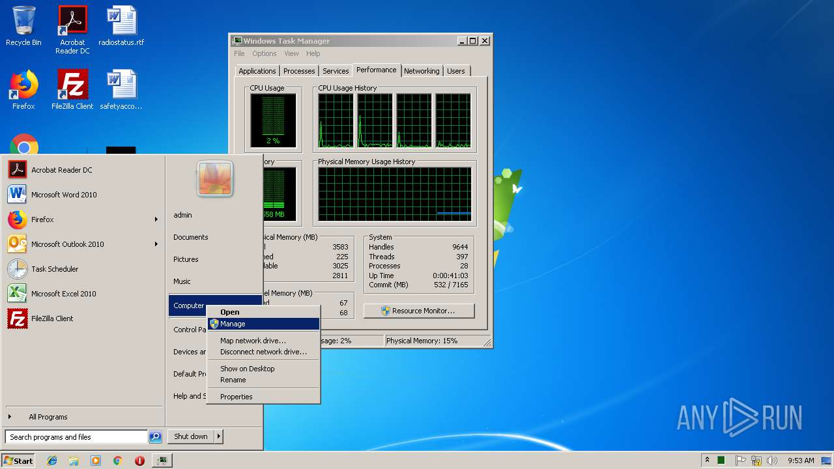Open Internet Explorer from taskbar
The image size is (834, 469).
[x=52, y=461]
